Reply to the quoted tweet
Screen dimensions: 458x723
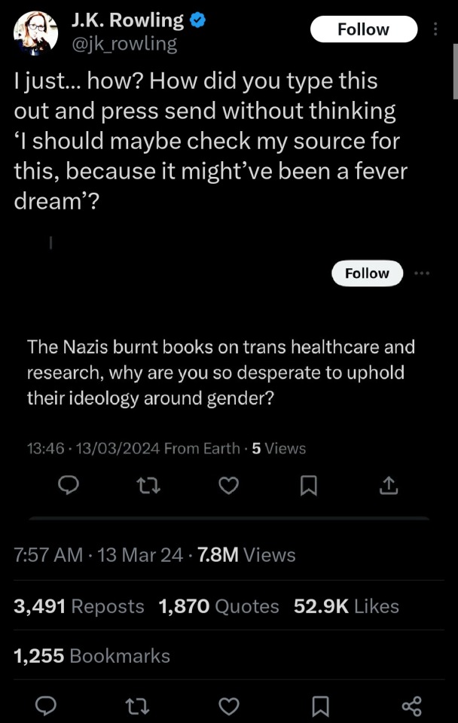tap(69, 487)
